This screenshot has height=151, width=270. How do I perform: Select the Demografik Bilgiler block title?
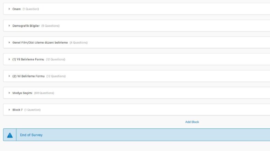click(x=26, y=26)
